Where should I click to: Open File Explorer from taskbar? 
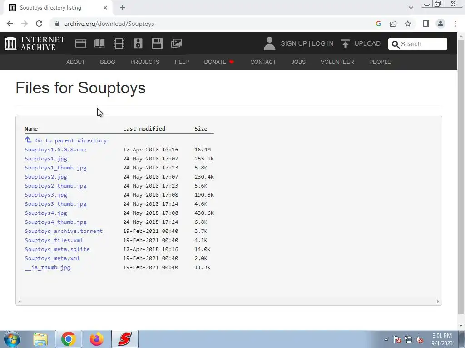(40, 339)
